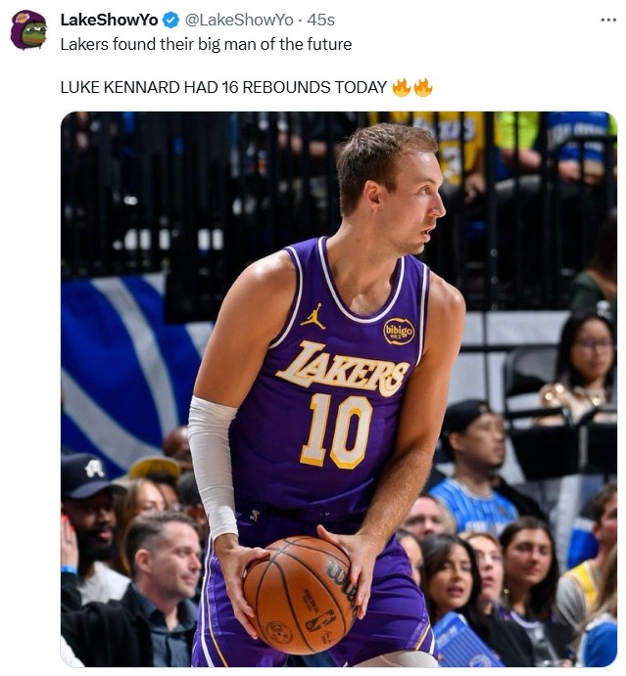Click the LakeShowYo display name
The height and width of the screenshot is (676, 626).
[109, 20]
